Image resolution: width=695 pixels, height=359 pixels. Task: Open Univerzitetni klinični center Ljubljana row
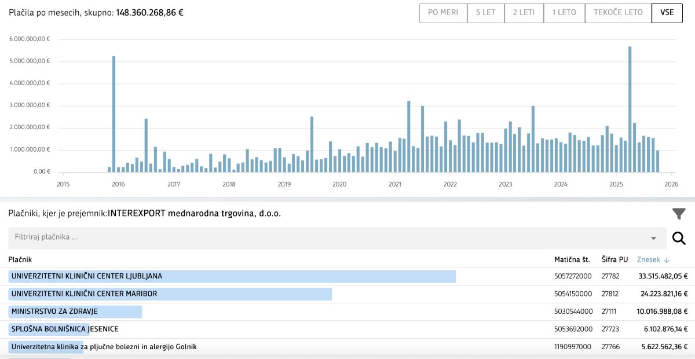[x=87, y=276]
